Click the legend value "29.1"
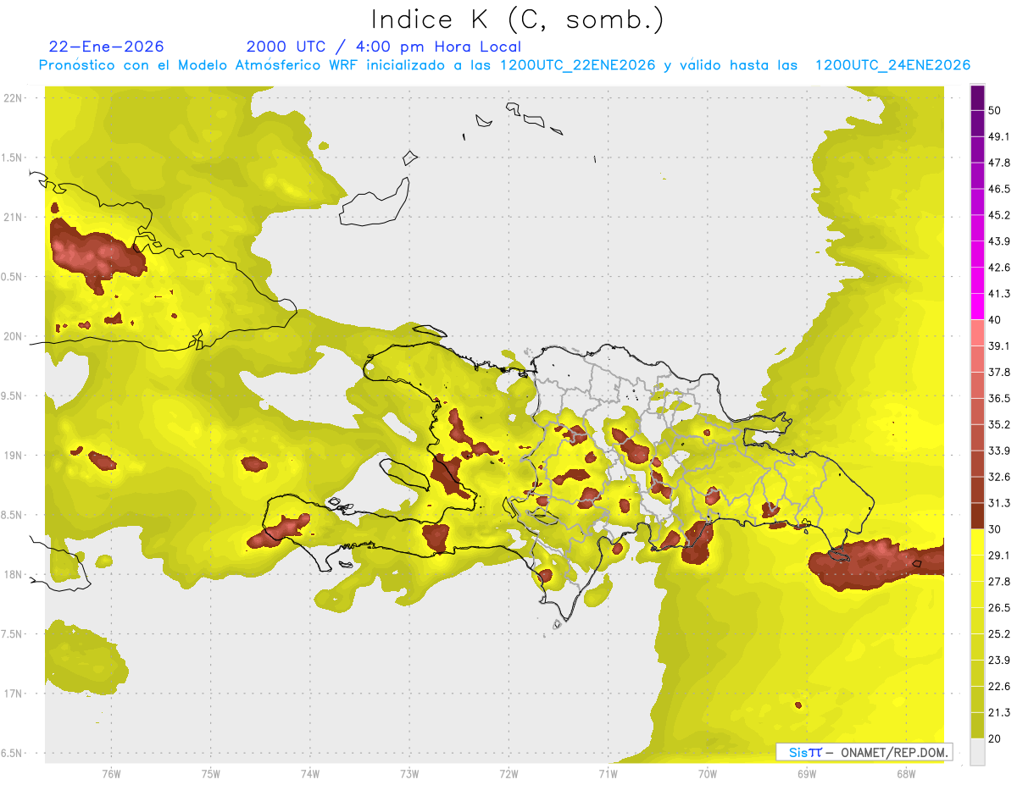The height and width of the screenshot is (785, 1017). [998, 556]
